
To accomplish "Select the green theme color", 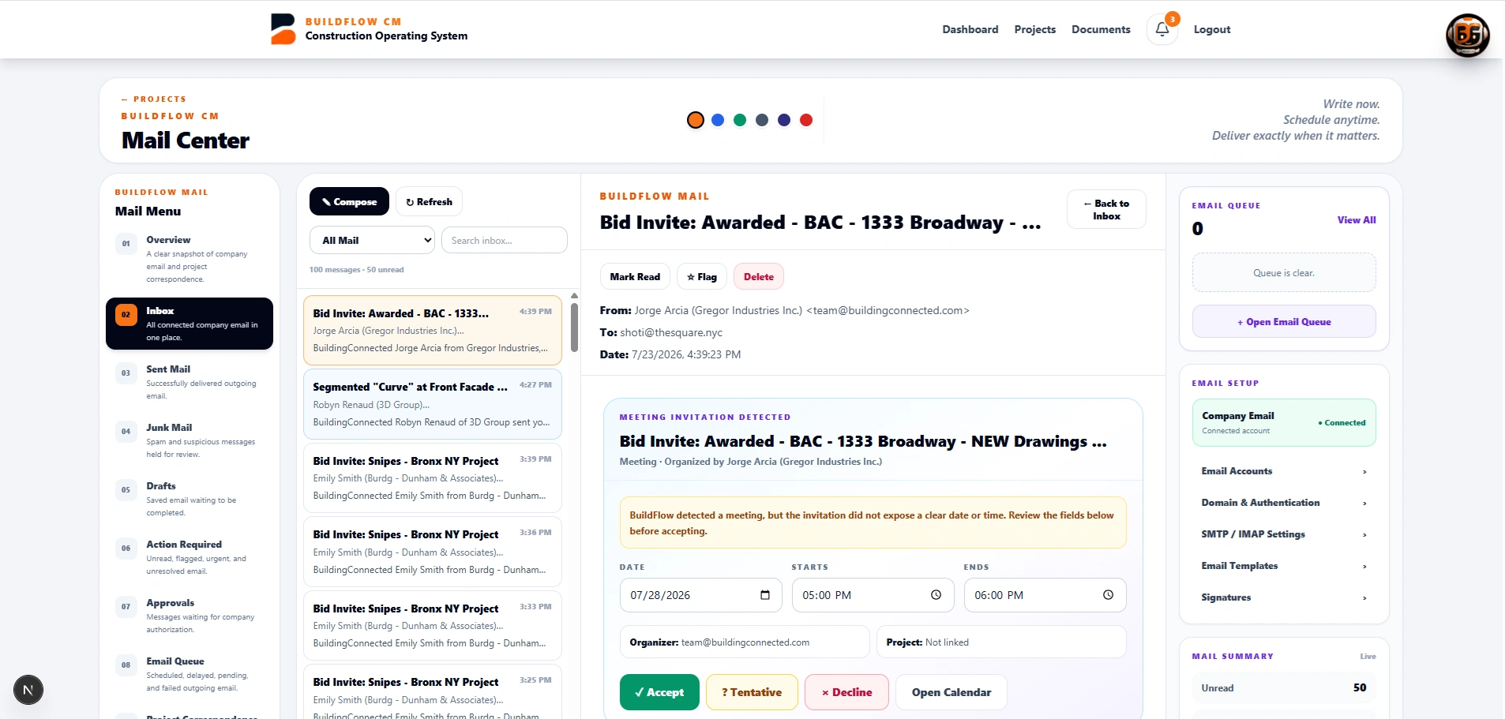I will pyautogui.click(x=740, y=120).
